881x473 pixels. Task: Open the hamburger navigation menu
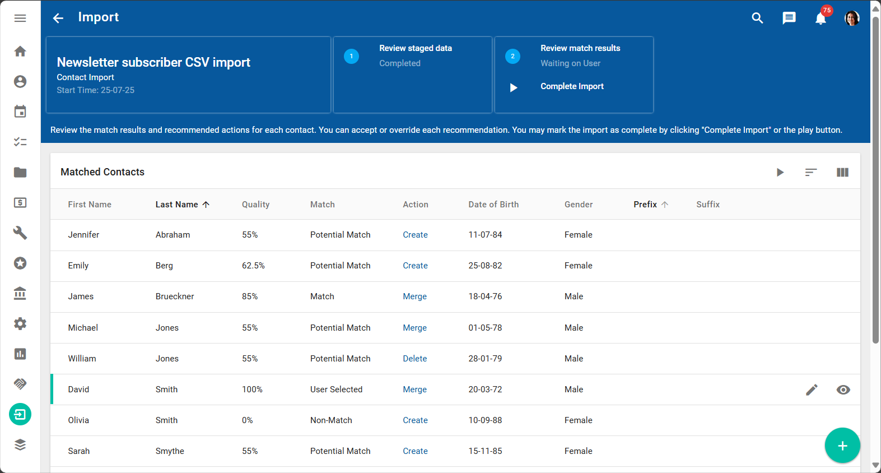coord(20,18)
